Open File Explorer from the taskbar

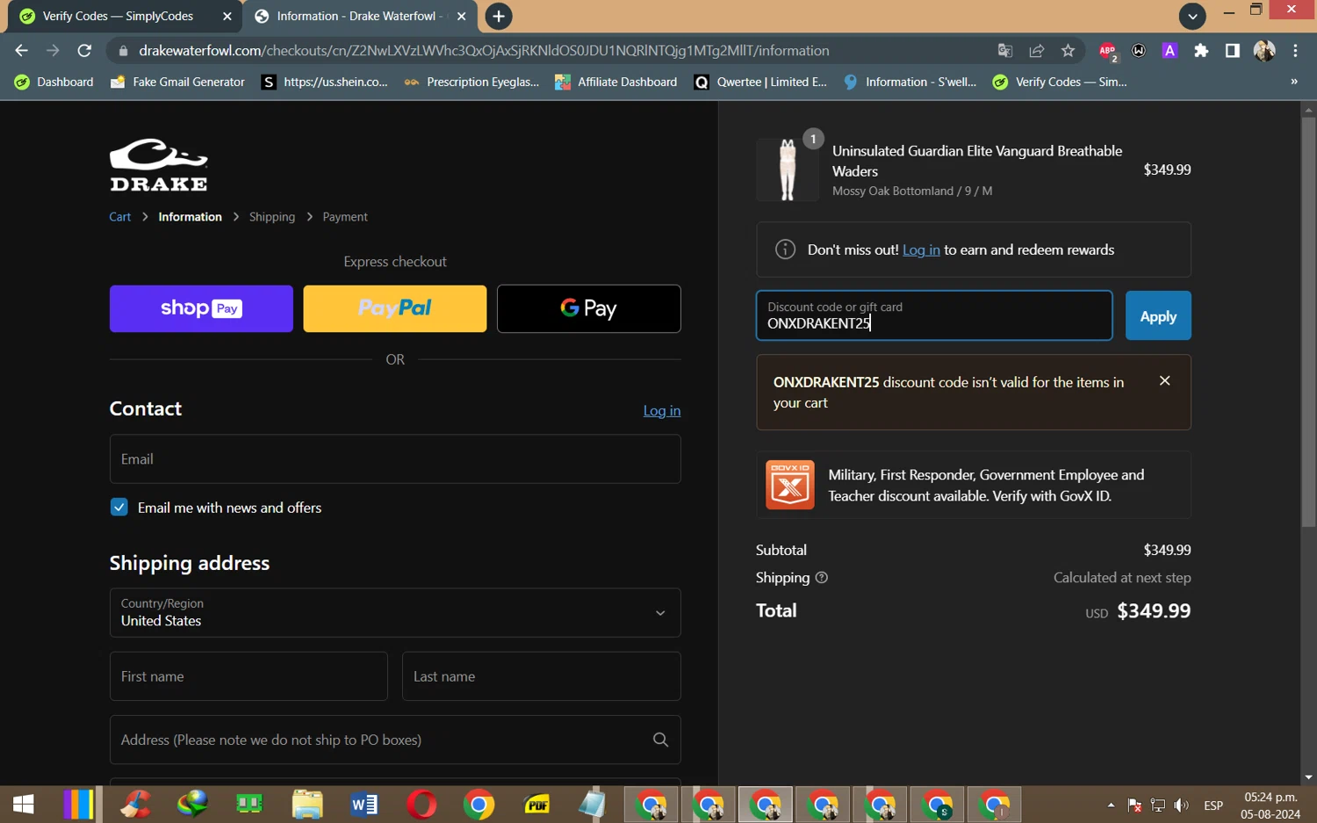click(307, 804)
